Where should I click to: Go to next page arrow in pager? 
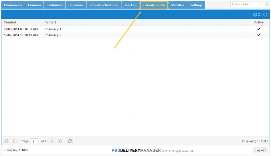coord(52,141)
